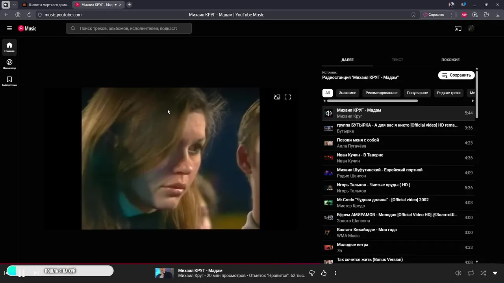Mute the Михаил КРУГ tab audio

[x=116, y=5]
